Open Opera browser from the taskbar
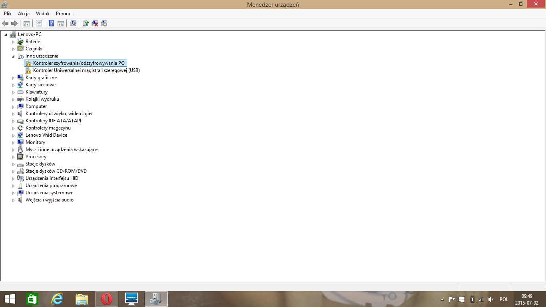The width and height of the screenshot is (546, 307). coord(106,299)
